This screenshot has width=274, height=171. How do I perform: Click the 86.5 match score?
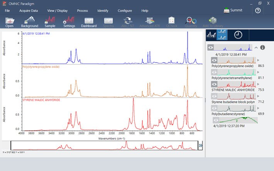(261, 66)
